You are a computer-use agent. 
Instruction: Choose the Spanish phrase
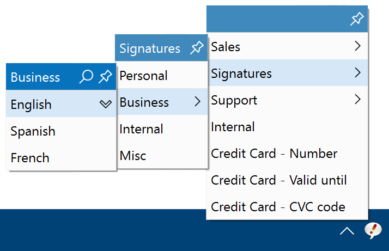(61, 131)
